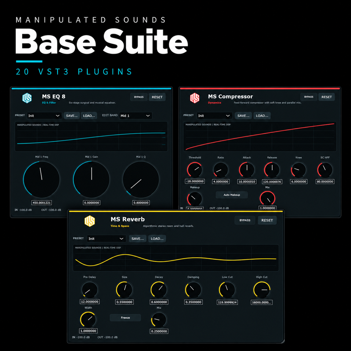The image size is (351, 351).
Task: Reset the MS Reverb plugin
Action: (x=267, y=220)
